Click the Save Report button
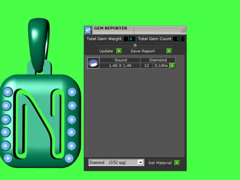 pos(147,51)
